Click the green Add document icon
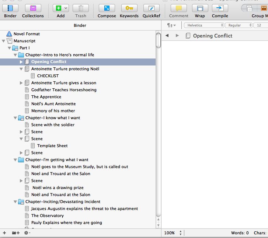The image size is (268, 238). (x=58, y=8)
